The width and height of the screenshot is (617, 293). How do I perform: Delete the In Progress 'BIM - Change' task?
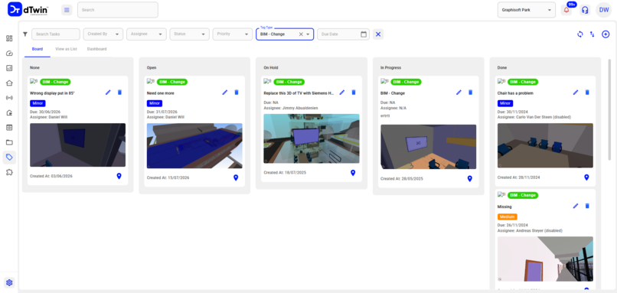tap(470, 93)
